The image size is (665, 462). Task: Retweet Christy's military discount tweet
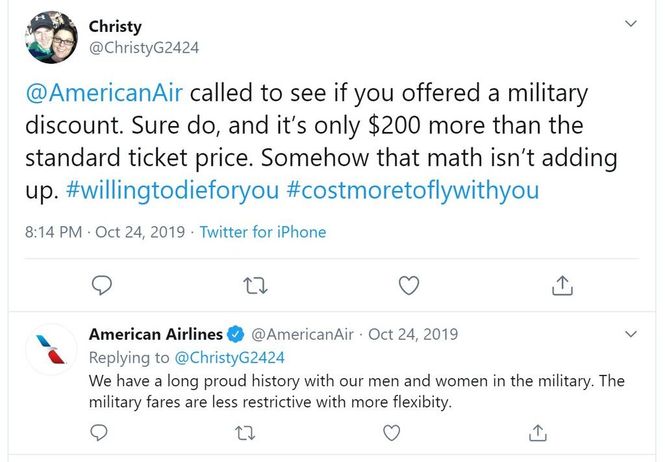pos(257,286)
